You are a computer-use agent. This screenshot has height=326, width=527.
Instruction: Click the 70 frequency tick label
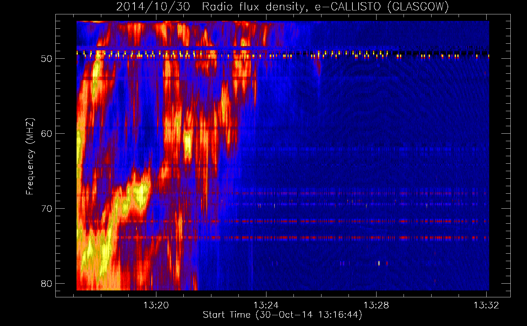47,209
